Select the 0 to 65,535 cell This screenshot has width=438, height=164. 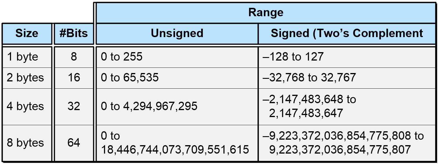(x=177, y=78)
